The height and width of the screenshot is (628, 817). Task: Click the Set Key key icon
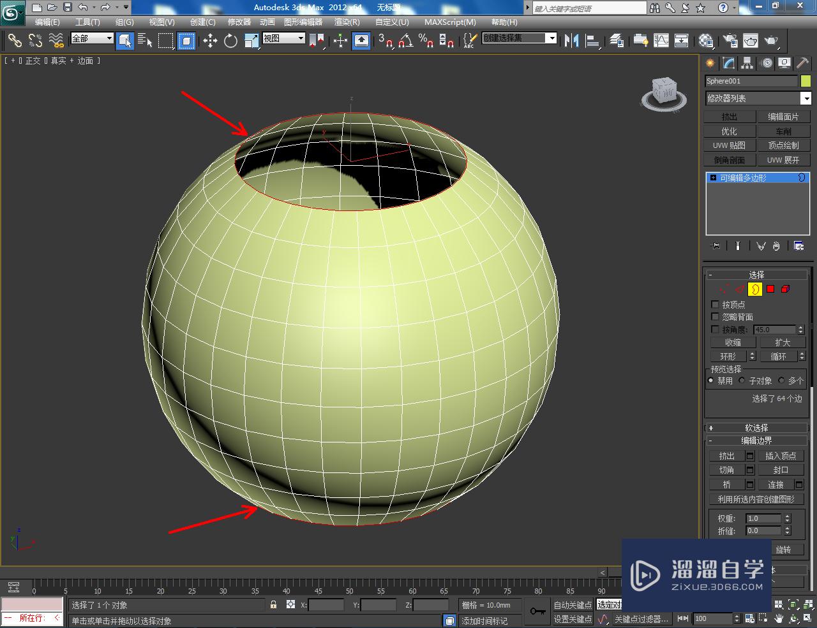click(537, 611)
